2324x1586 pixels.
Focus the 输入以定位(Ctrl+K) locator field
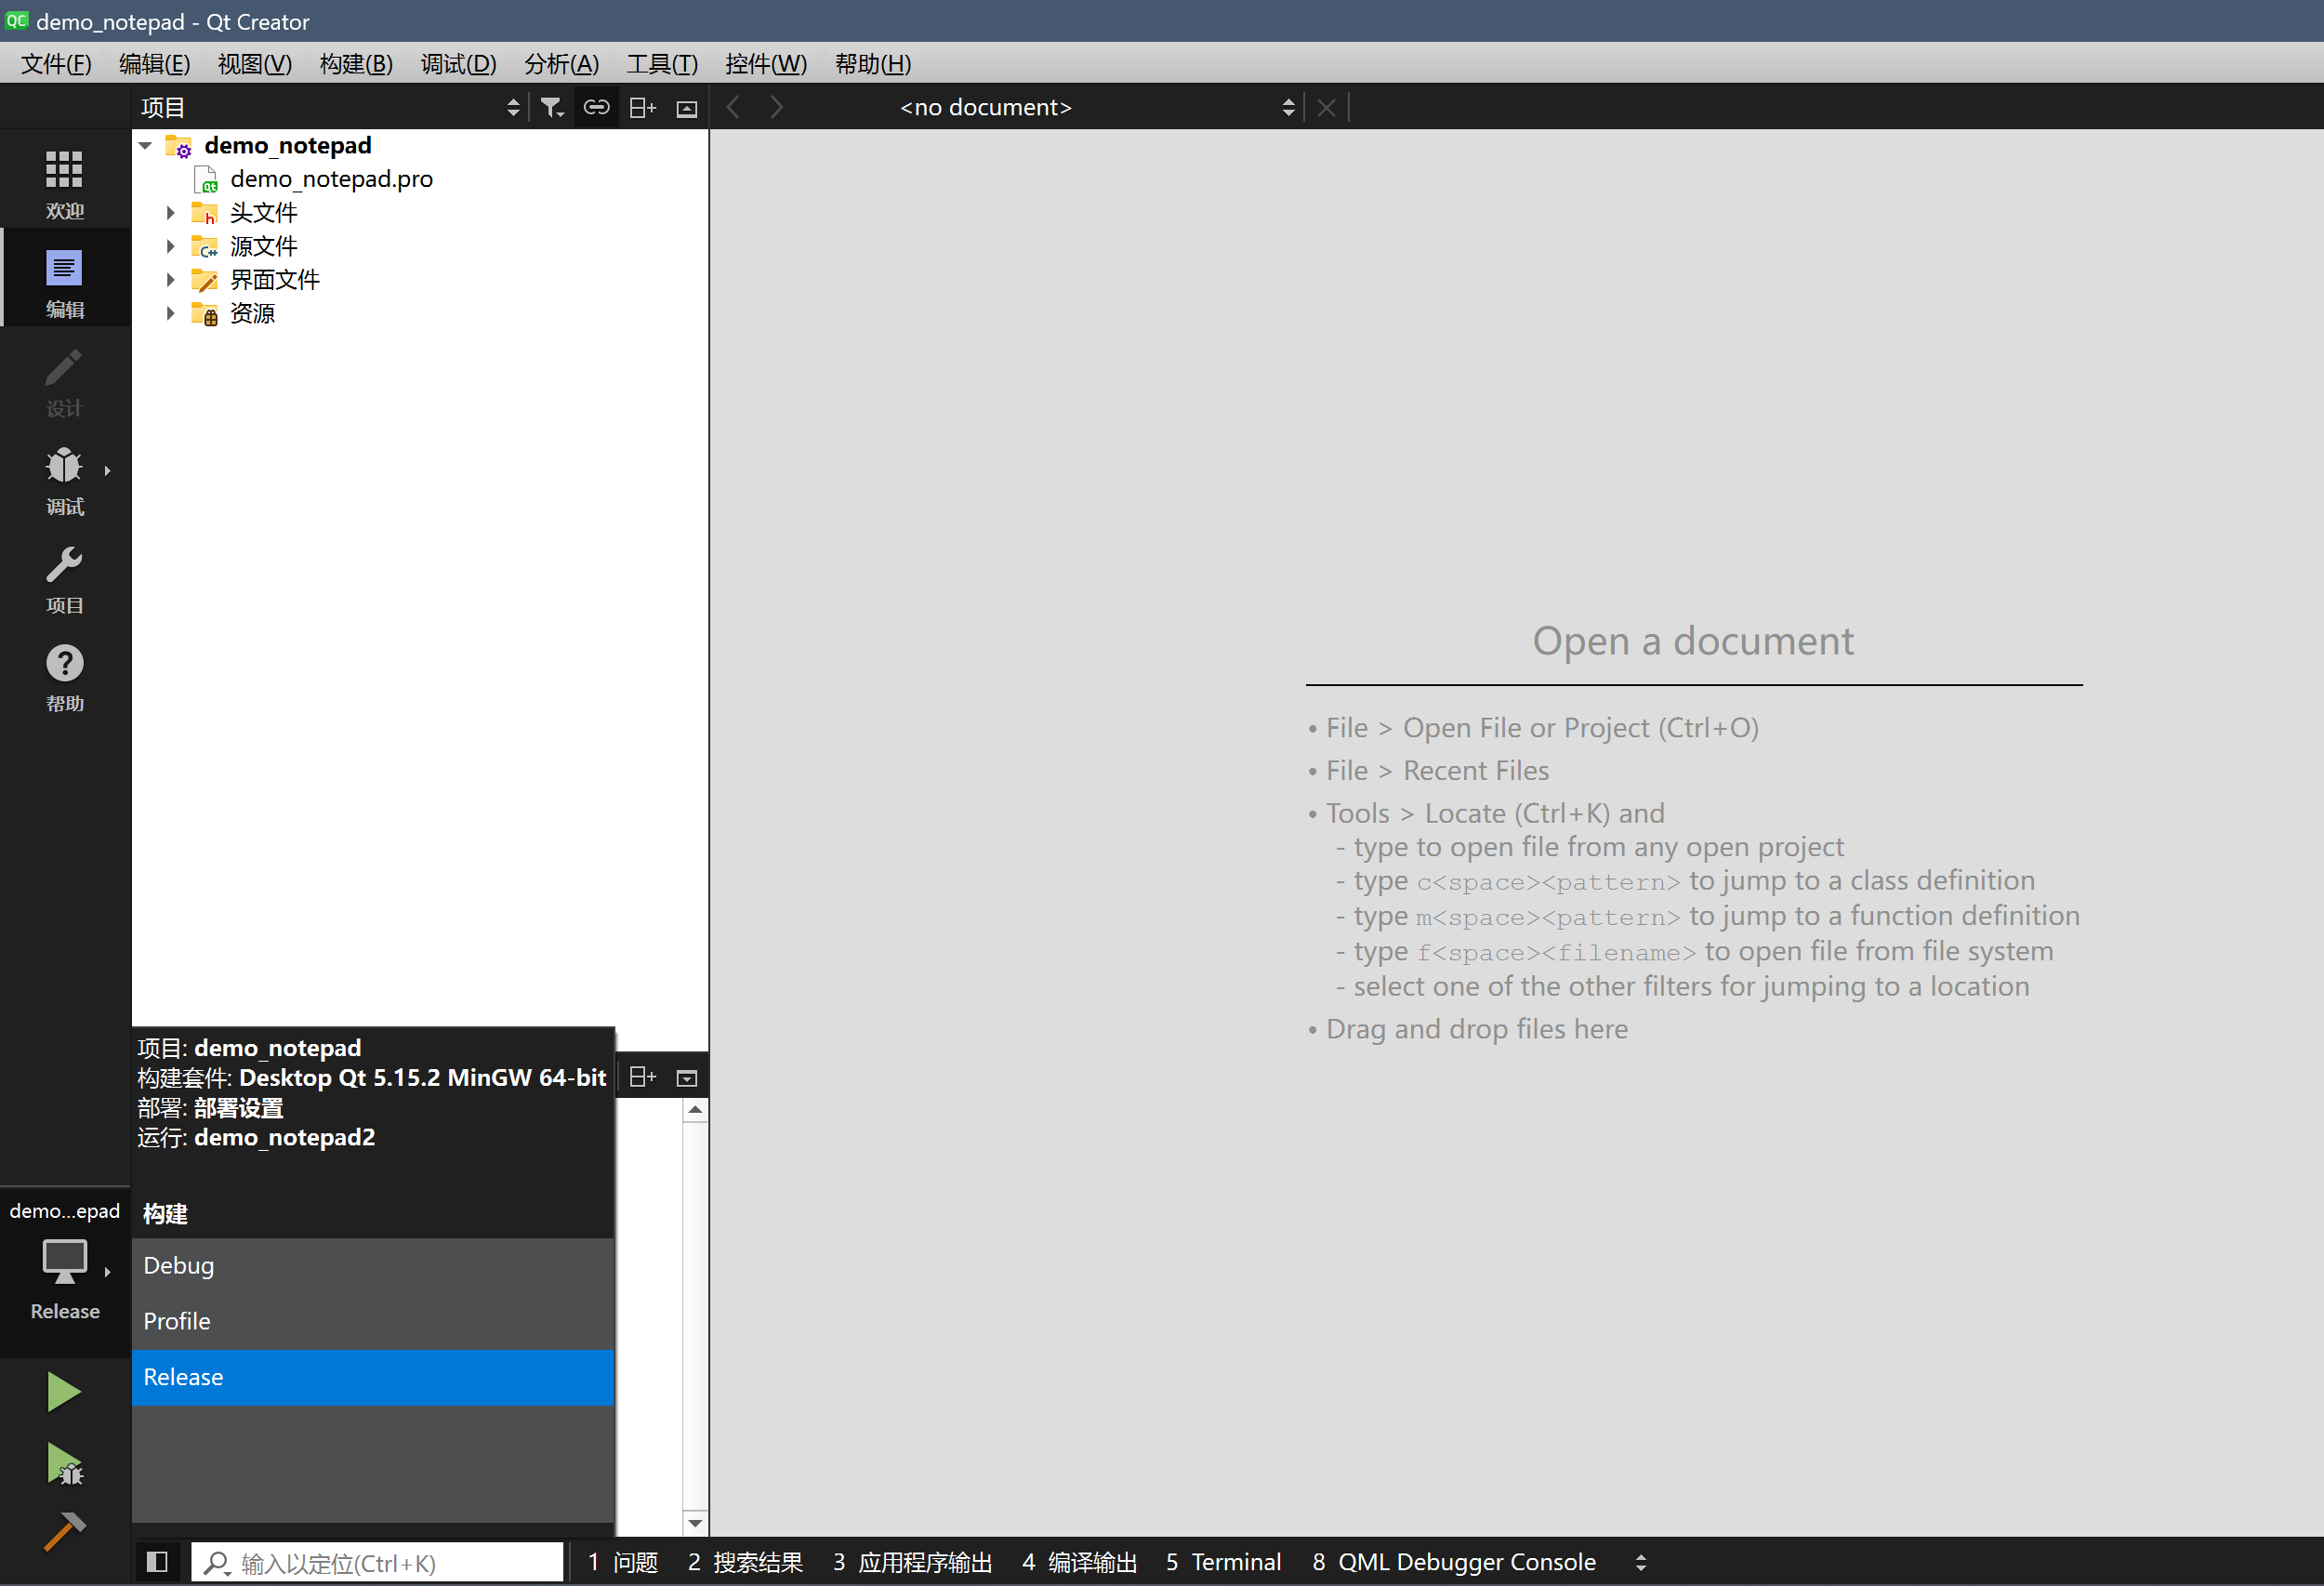[x=378, y=1562]
